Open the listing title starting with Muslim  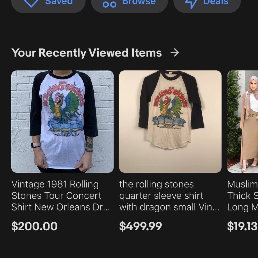[x=243, y=196]
